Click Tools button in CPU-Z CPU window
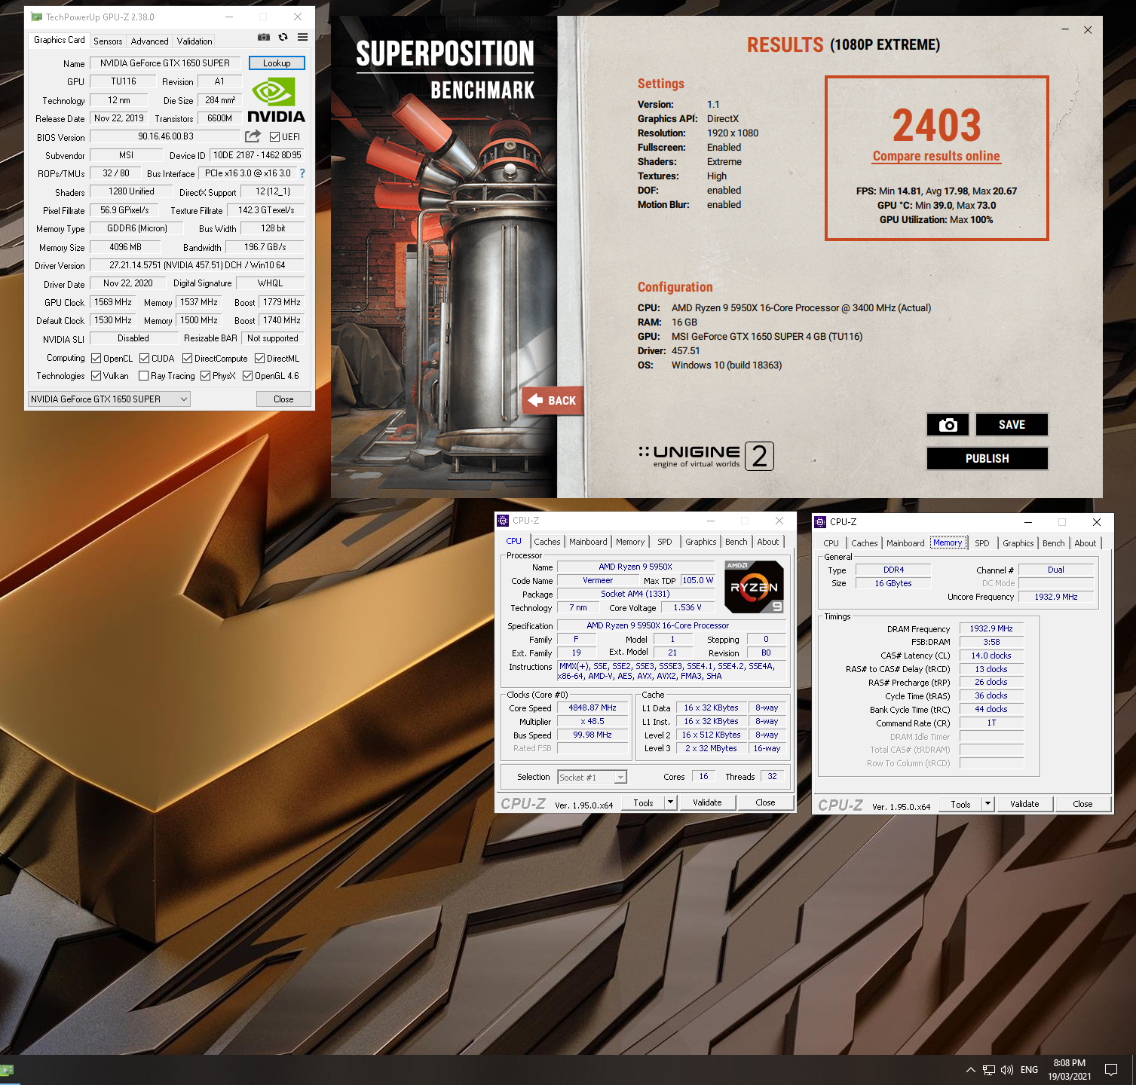The height and width of the screenshot is (1085, 1136). coord(643,802)
